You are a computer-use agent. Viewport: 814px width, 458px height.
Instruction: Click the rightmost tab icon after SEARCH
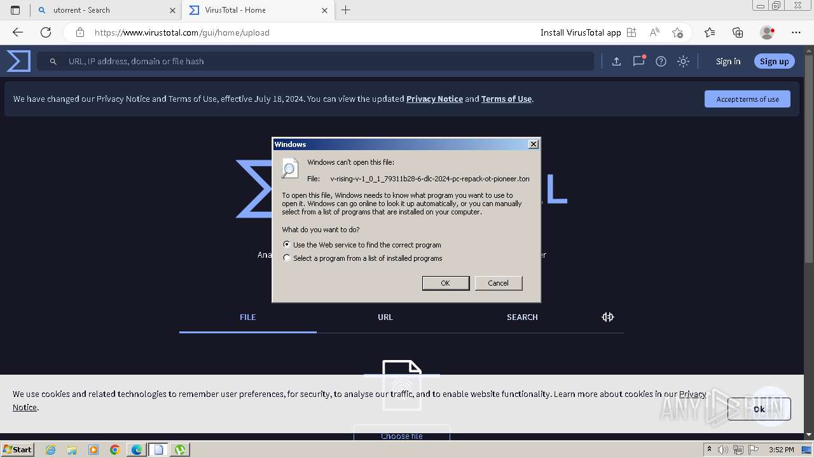pyautogui.click(x=608, y=317)
